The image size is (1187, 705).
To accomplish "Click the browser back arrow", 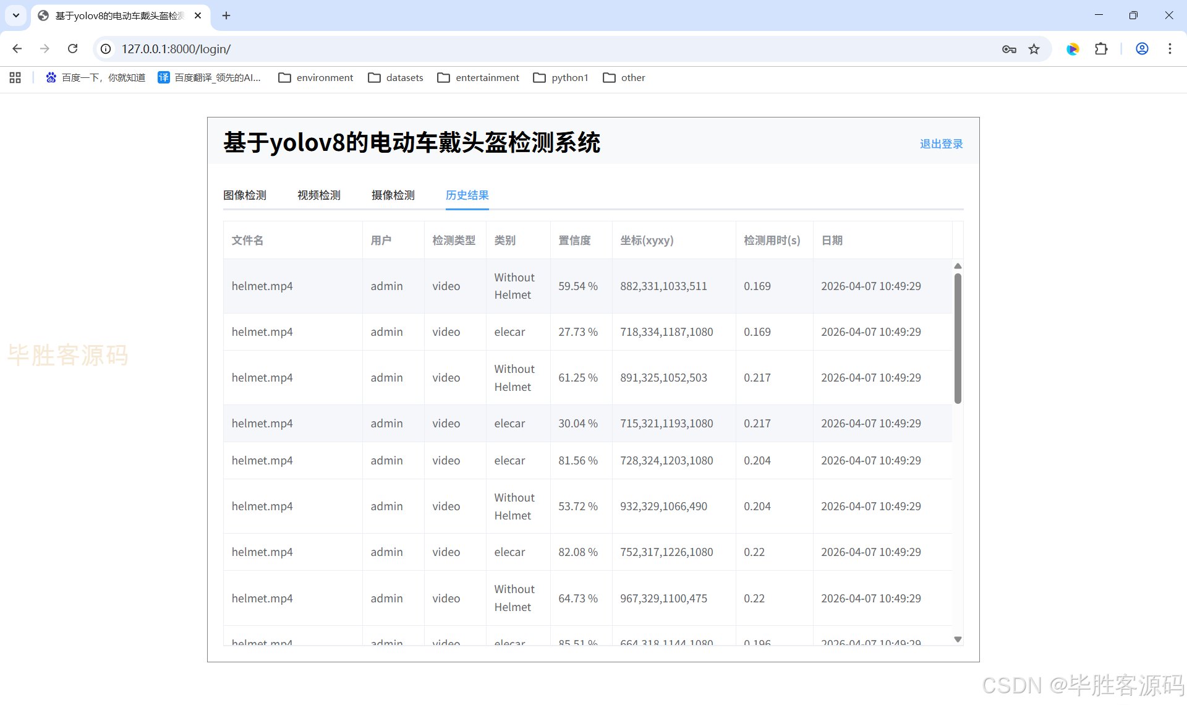I will [x=17, y=49].
